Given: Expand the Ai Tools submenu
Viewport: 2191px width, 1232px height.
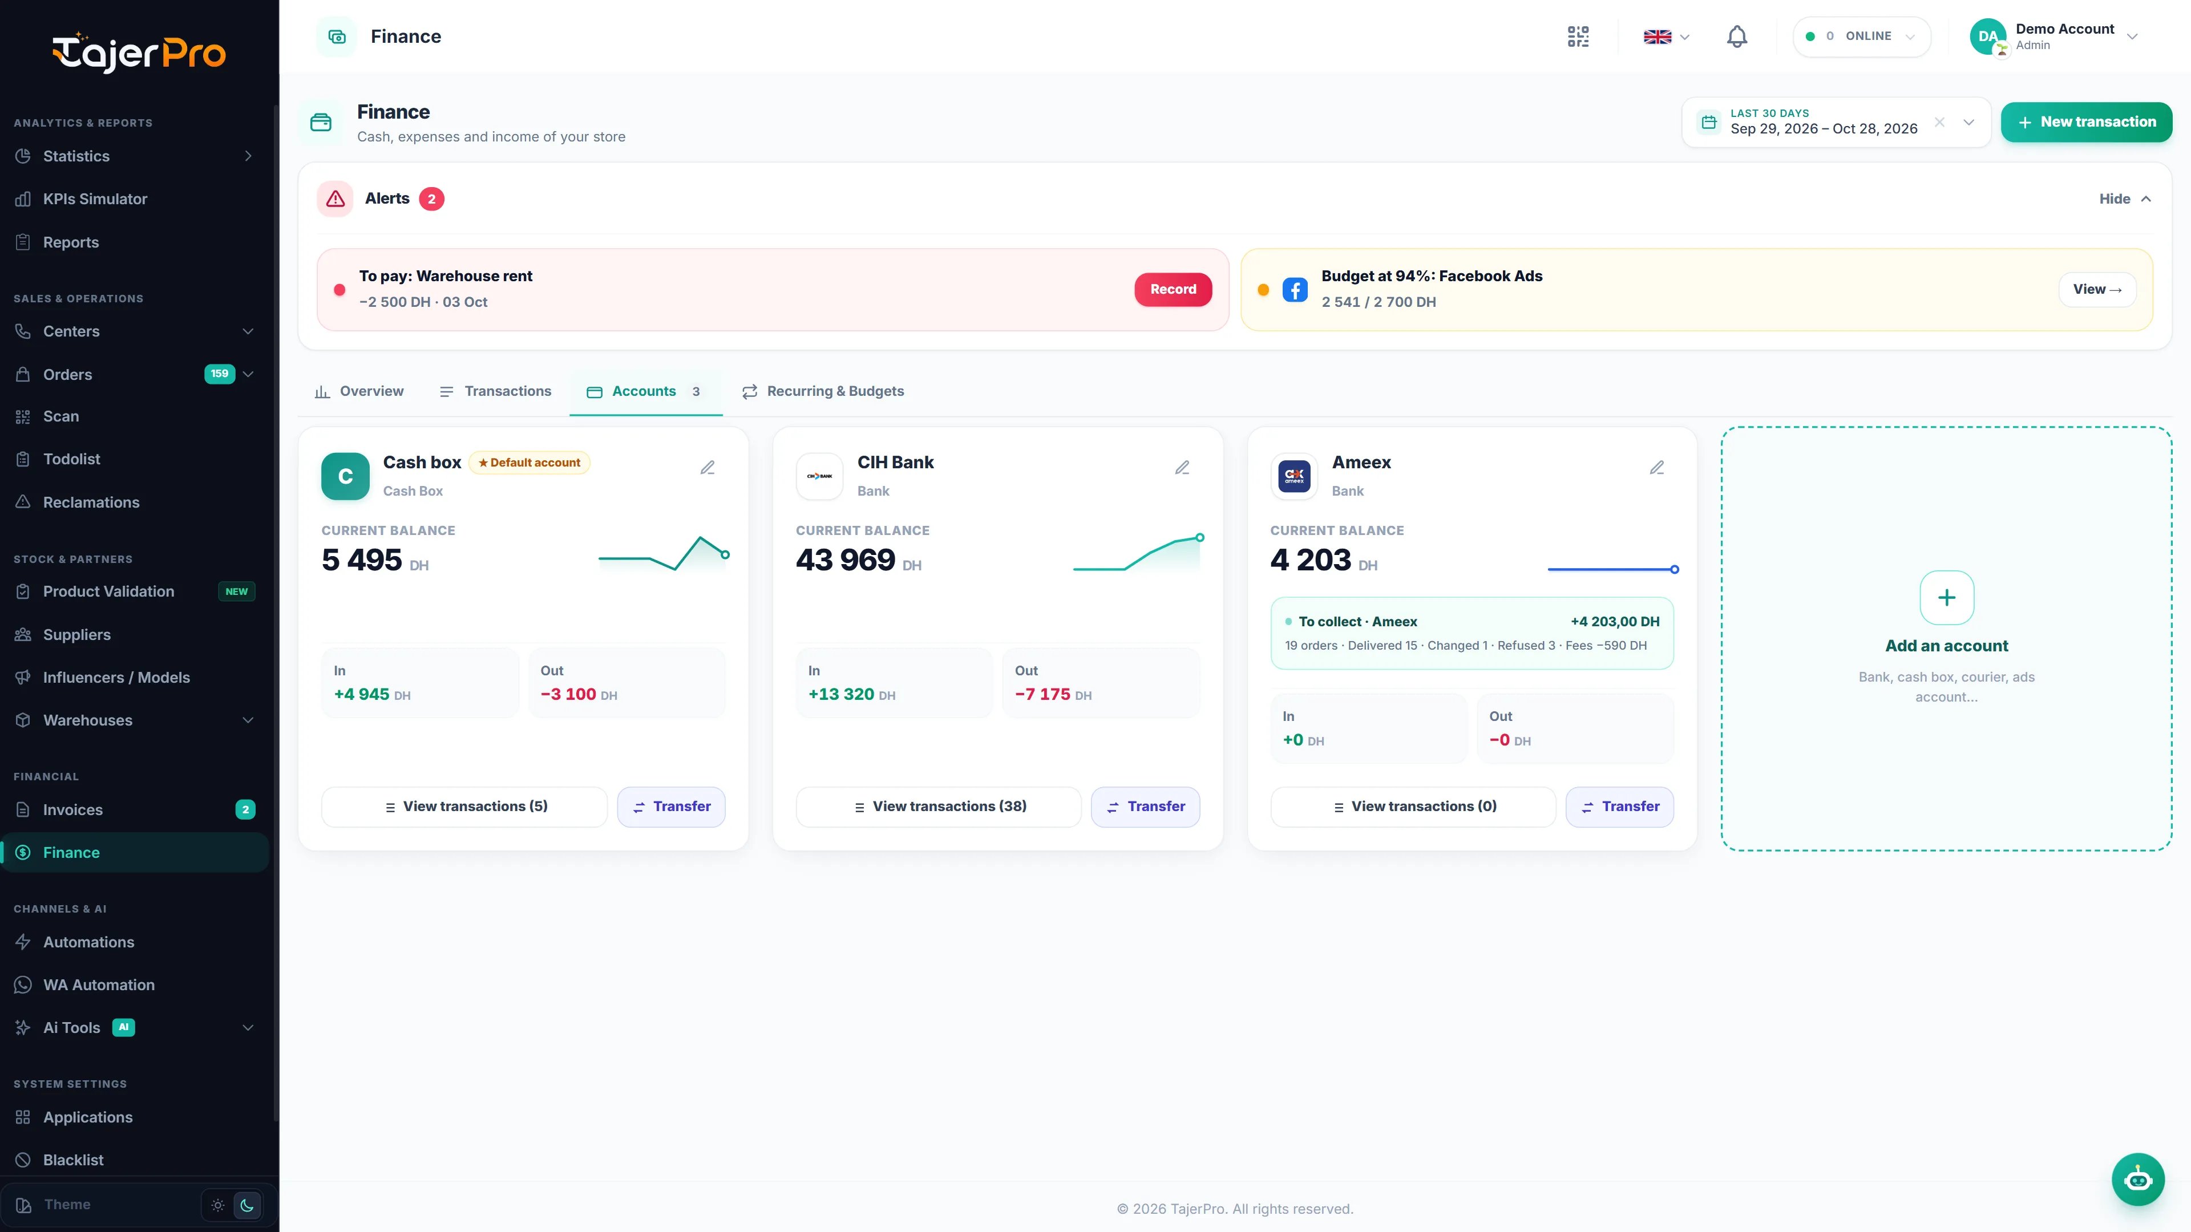Looking at the screenshot, I should [248, 1027].
